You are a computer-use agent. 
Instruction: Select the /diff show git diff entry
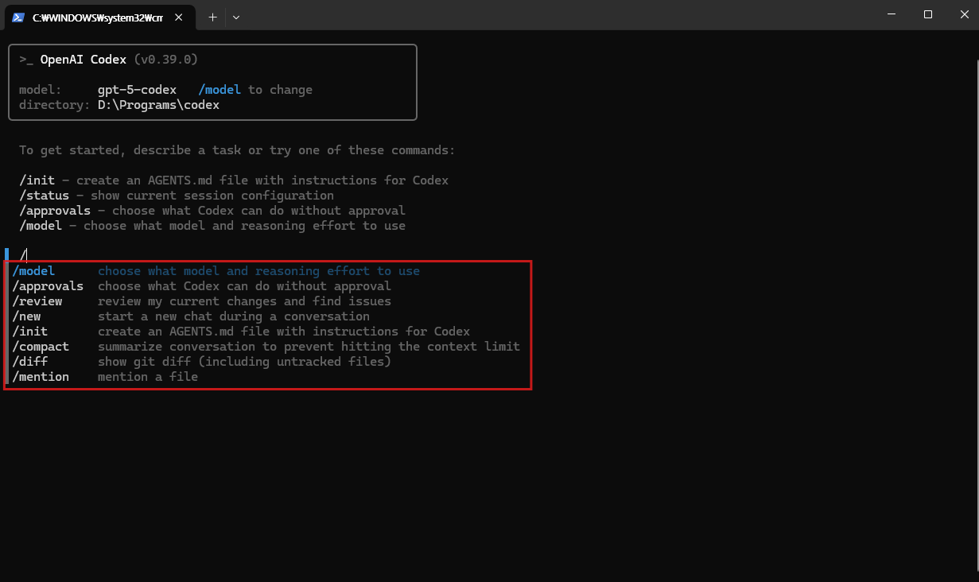tap(30, 362)
